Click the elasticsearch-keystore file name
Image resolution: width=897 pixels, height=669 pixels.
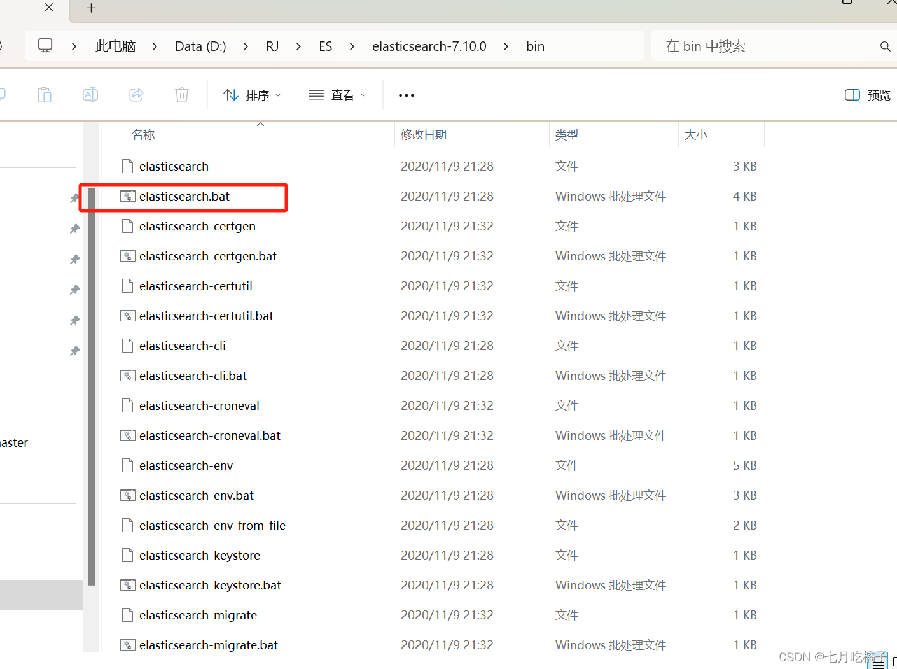tap(200, 555)
